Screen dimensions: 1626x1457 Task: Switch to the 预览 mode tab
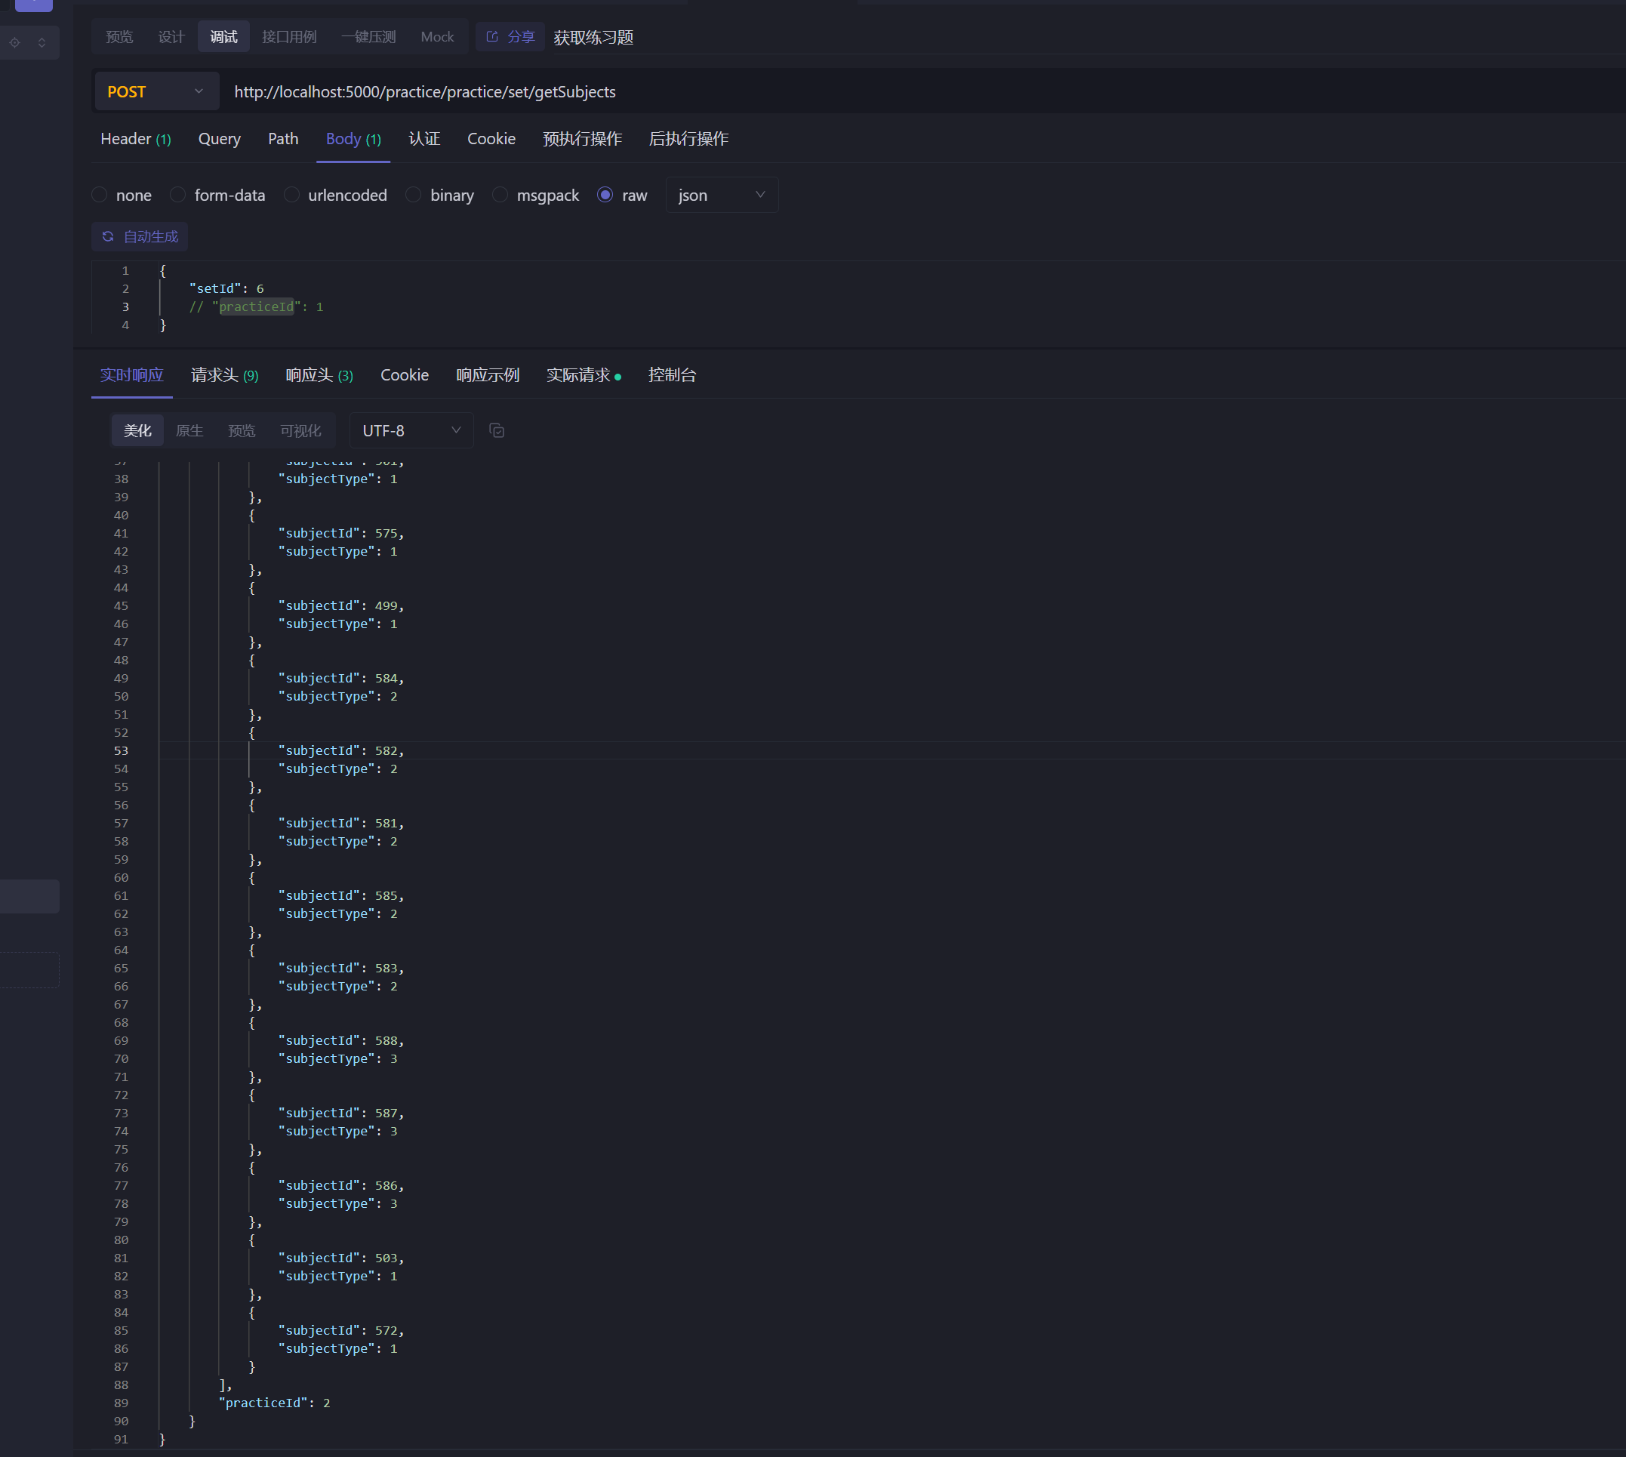[x=119, y=37]
